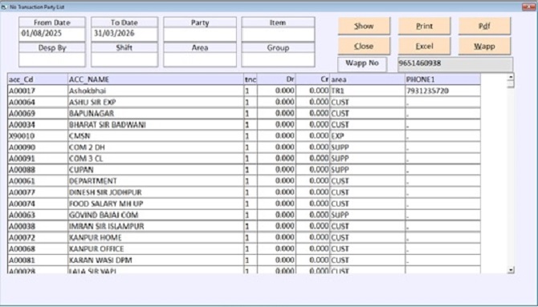Select the CMSN account row

coord(244,136)
